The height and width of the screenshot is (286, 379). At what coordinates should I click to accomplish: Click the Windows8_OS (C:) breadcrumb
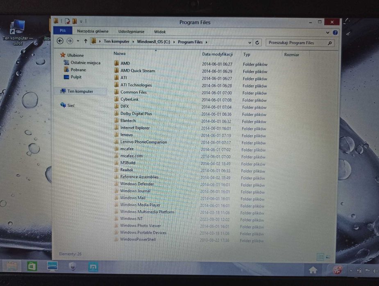(154, 42)
